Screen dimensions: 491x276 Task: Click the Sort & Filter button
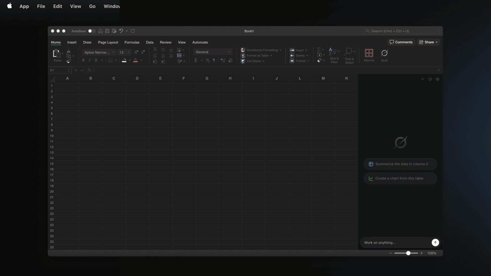click(x=334, y=56)
